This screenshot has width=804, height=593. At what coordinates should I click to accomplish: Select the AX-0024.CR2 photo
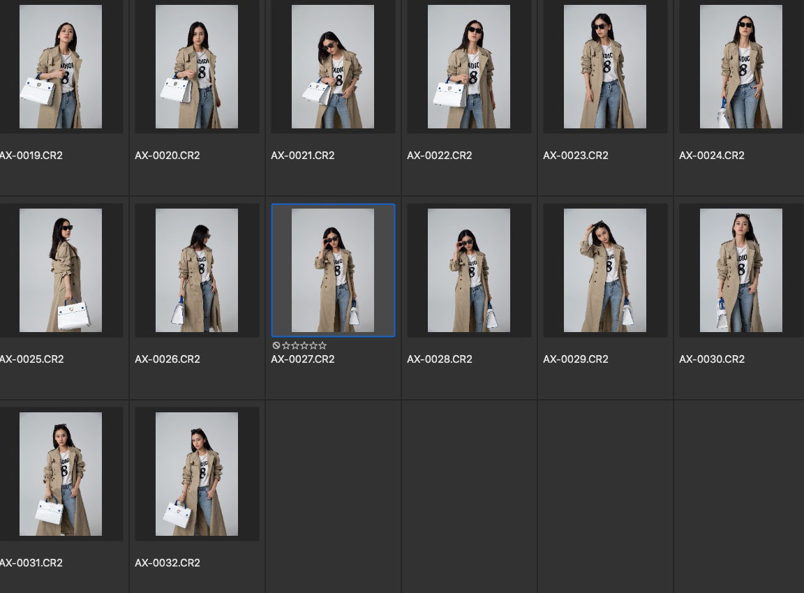coord(741,67)
